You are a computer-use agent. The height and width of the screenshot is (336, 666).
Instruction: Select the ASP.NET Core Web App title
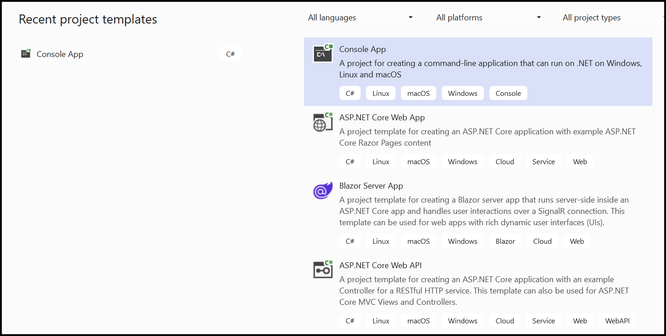click(382, 118)
